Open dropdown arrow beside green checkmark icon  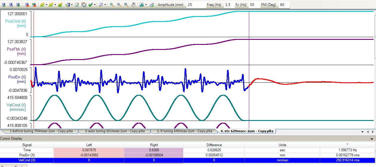coord(95,5)
